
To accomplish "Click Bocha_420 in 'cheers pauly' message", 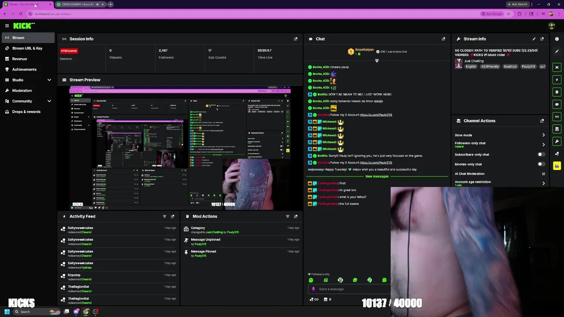I will 321,67.
